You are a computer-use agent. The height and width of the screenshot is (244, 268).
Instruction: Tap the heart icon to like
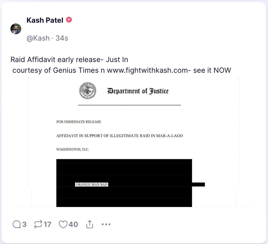click(x=63, y=224)
